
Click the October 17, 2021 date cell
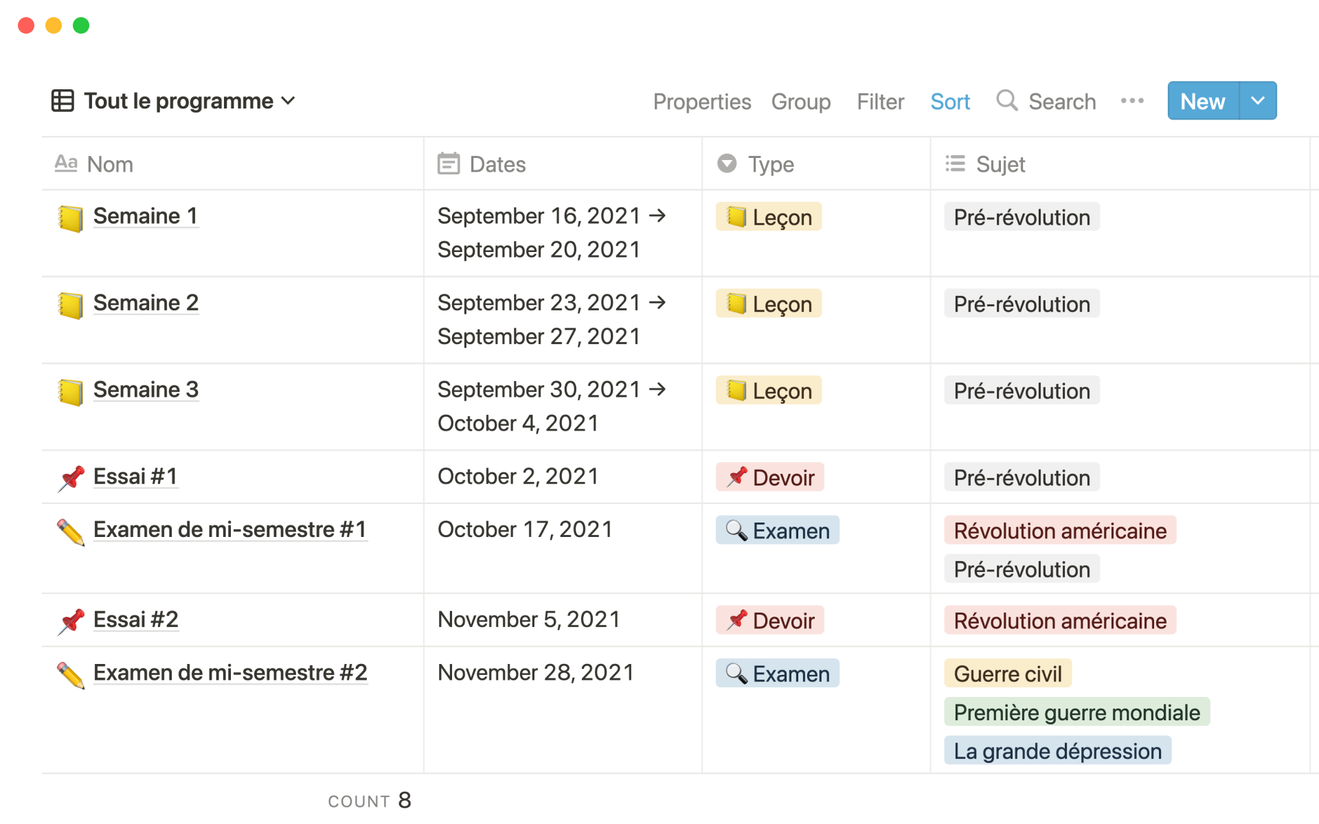tap(525, 529)
